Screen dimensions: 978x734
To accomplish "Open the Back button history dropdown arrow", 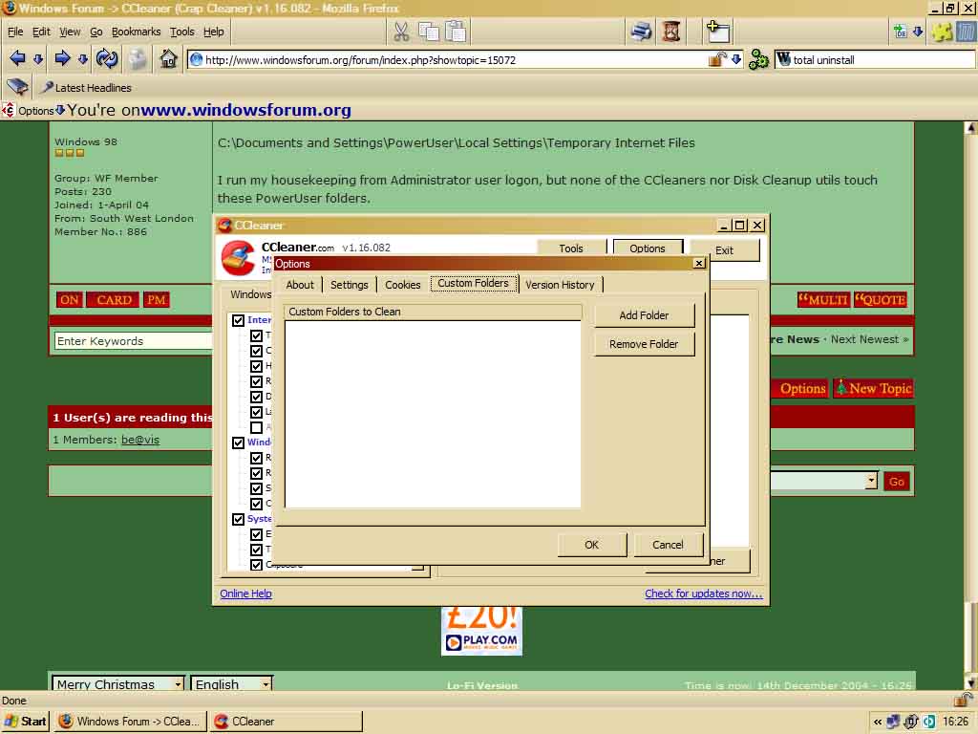I will click(38, 59).
